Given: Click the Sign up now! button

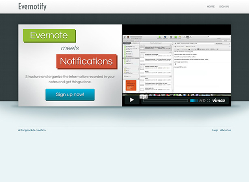Looking at the screenshot, I should click(x=70, y=94).
